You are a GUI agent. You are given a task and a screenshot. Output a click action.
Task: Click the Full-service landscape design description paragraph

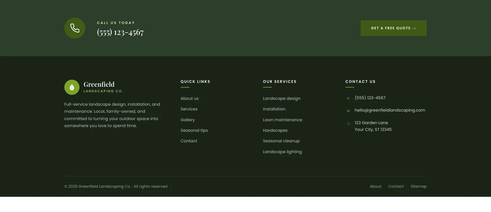click(112, 115)
